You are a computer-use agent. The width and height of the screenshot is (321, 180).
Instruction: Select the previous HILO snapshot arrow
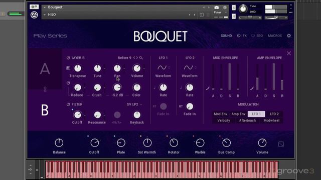pyautogui.click(x=190, y=14)
